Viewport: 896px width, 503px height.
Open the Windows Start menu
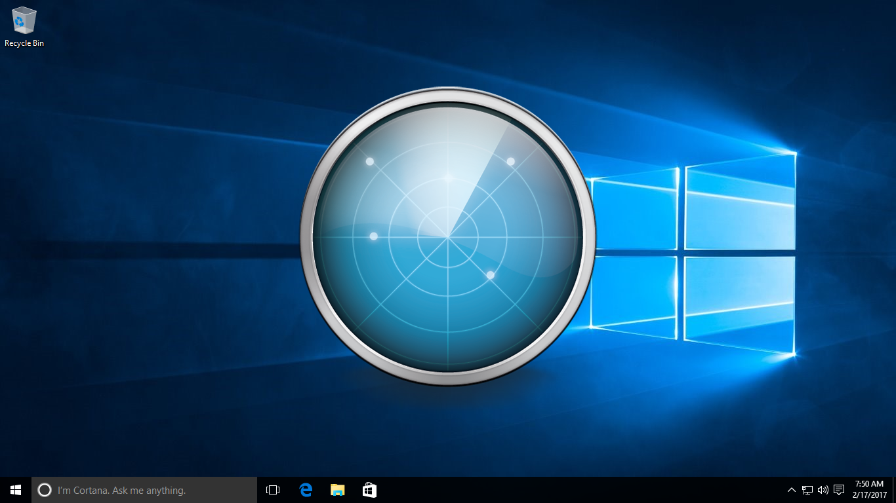pyautogui.click(x=16, y=490)
